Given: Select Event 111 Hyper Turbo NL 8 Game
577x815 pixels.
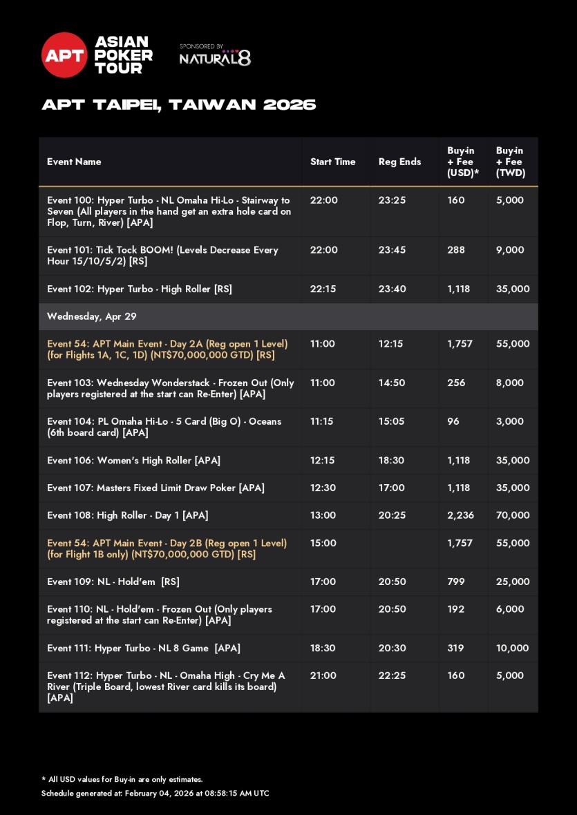Looking at the screenshot, I should pos(144,648).
